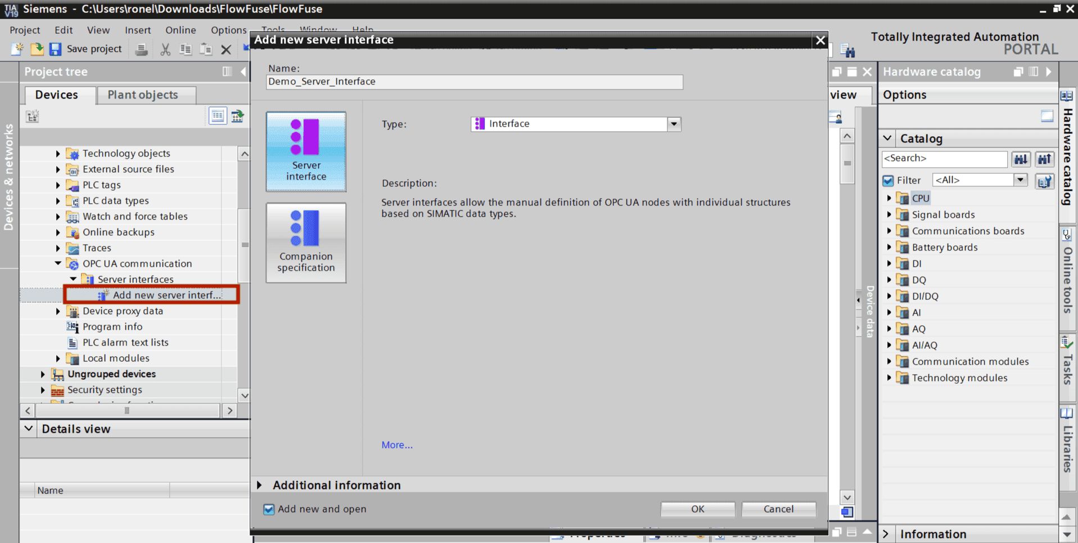Open a project with the folder icon

coord(36,49)
